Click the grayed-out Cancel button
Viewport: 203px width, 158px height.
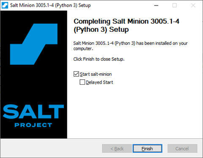(x=182, y=148)
